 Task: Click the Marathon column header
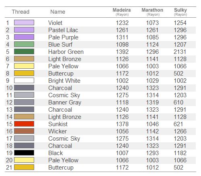coord(152,12)
